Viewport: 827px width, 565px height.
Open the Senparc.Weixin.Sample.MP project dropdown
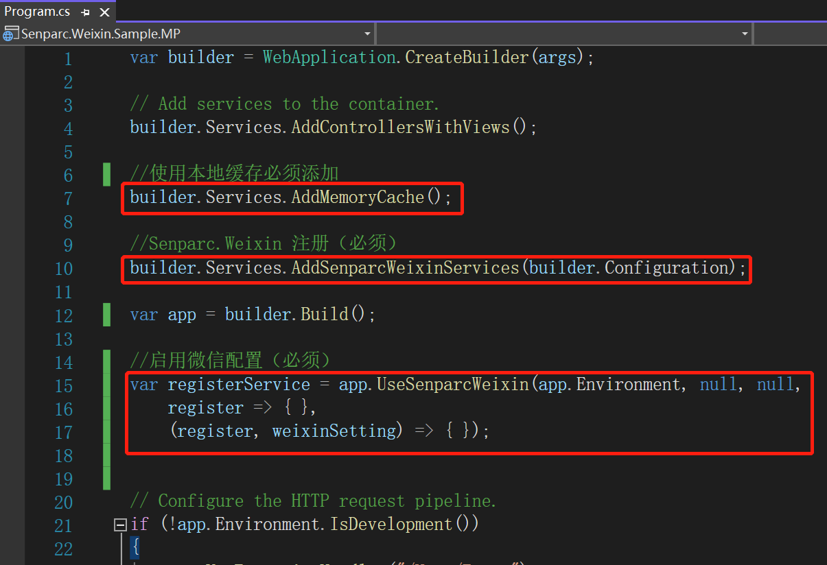pos(367,34)
